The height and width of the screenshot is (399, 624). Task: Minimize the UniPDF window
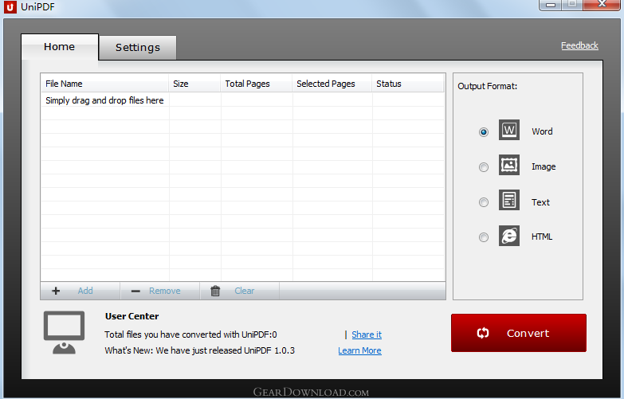click(x=551, y=5)
